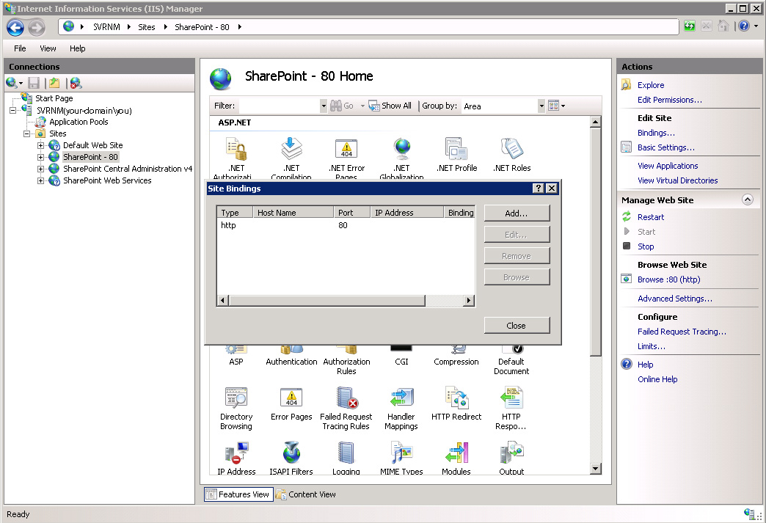Click the Restart link in Actions

pyautogui.click(x=651, y=217)
